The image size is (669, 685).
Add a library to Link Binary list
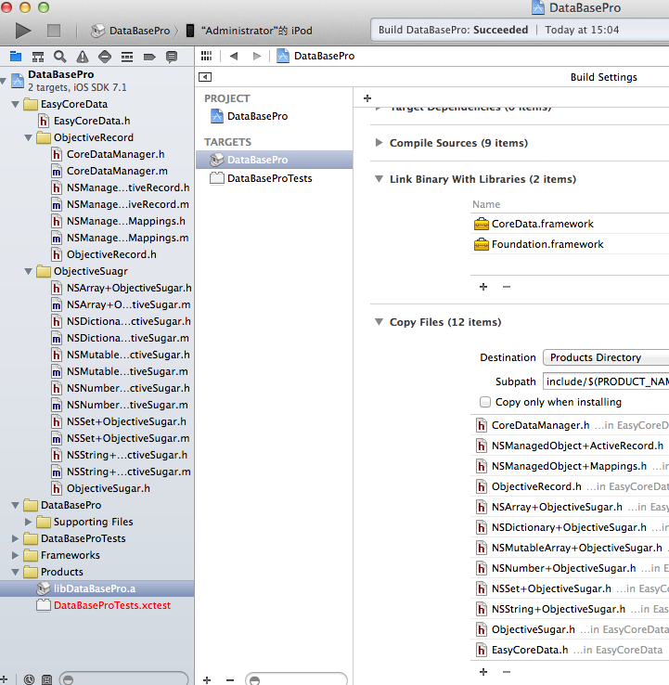pyautogui.click(x=483, y=287)
